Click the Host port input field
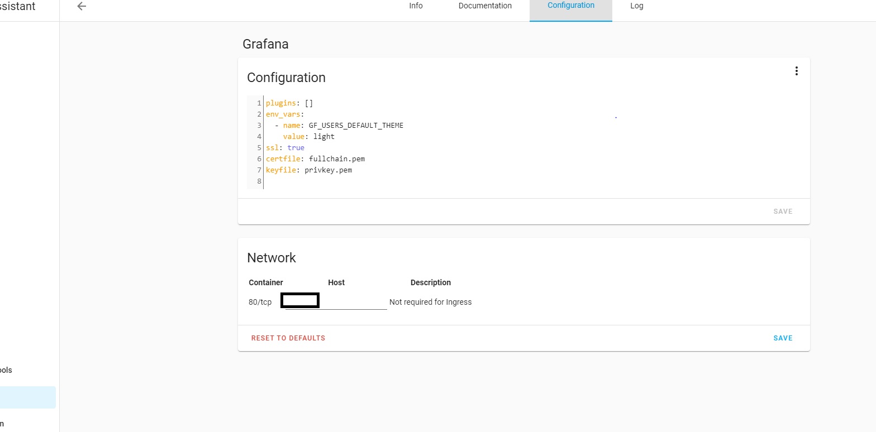 pyautogui.click(x=336, y=301)
